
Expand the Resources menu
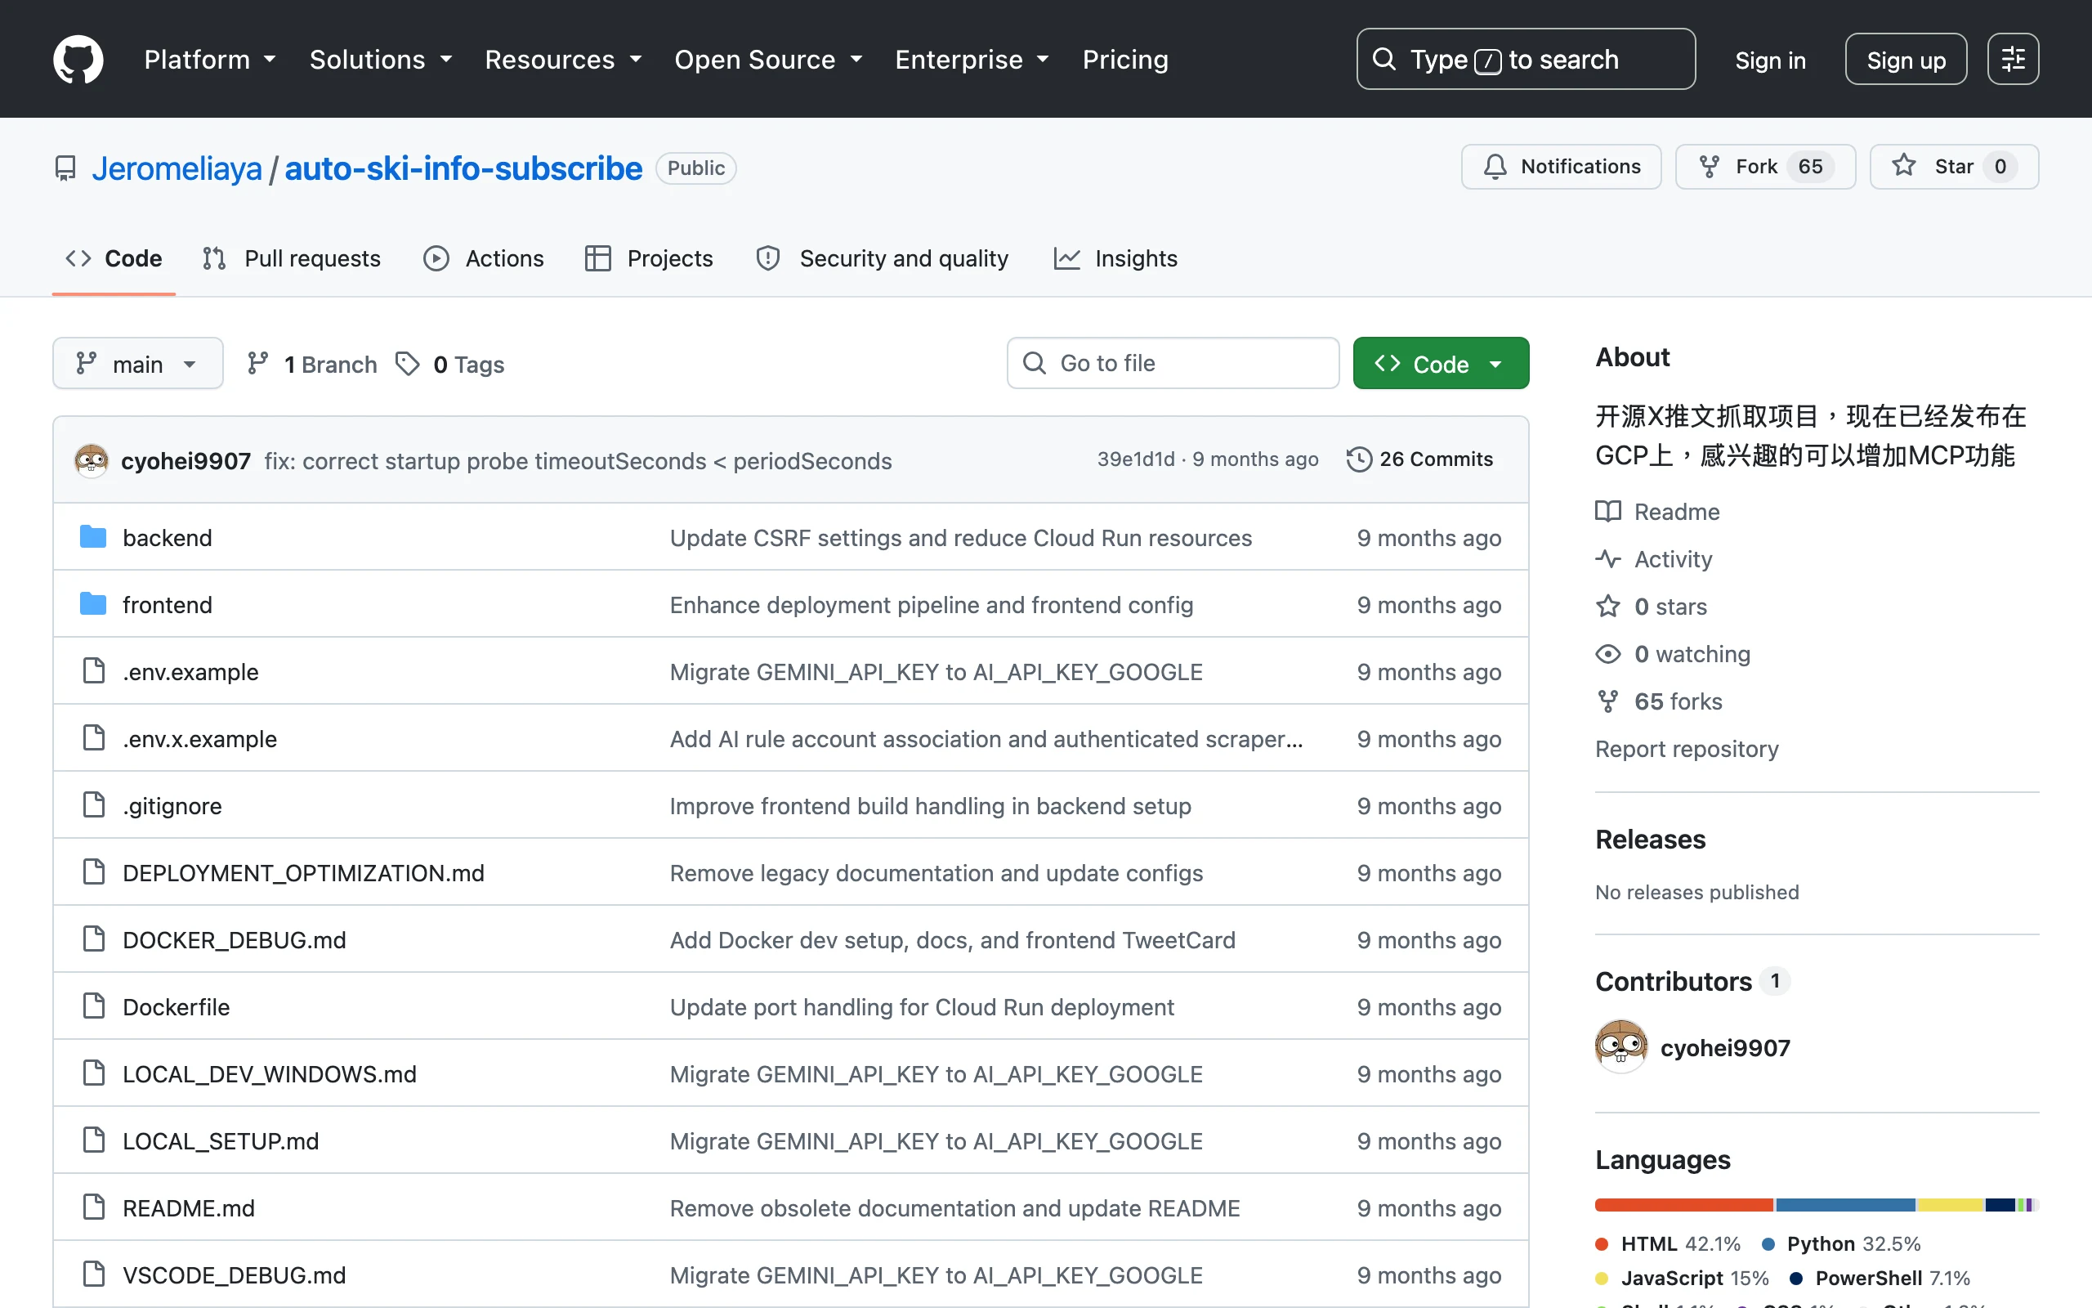564,59
